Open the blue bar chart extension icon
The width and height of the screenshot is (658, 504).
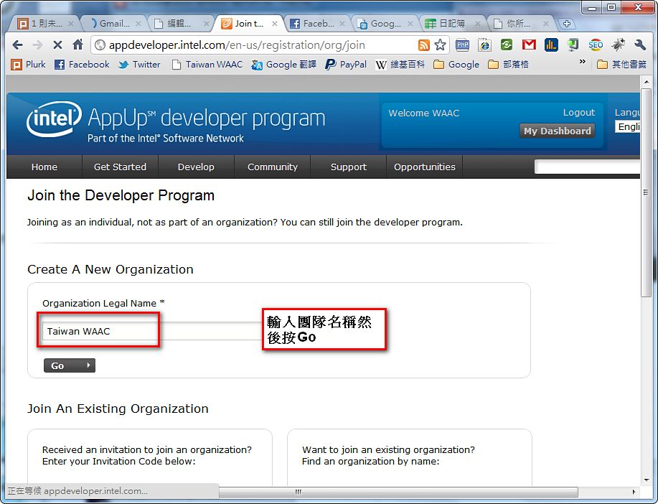551,45
